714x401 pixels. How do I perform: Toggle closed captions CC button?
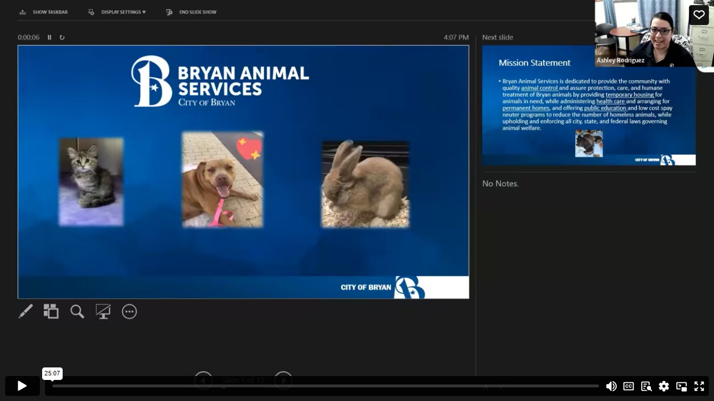pyautogui.click(x=629, y=386)
